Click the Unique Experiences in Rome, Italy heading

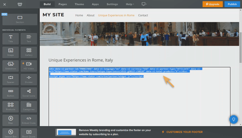pyautogui.click(x=81, y=60)
